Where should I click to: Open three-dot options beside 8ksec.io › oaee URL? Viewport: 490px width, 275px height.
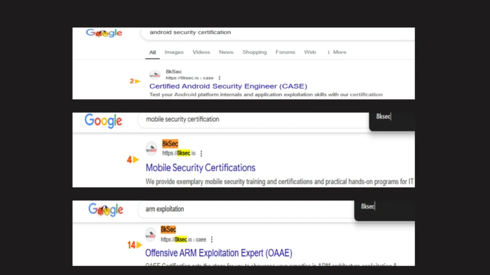point(212,240)
